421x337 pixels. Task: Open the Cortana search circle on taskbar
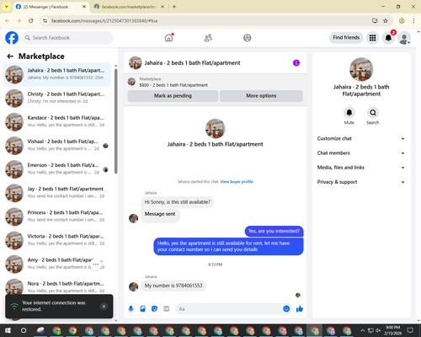coord(24,330)
